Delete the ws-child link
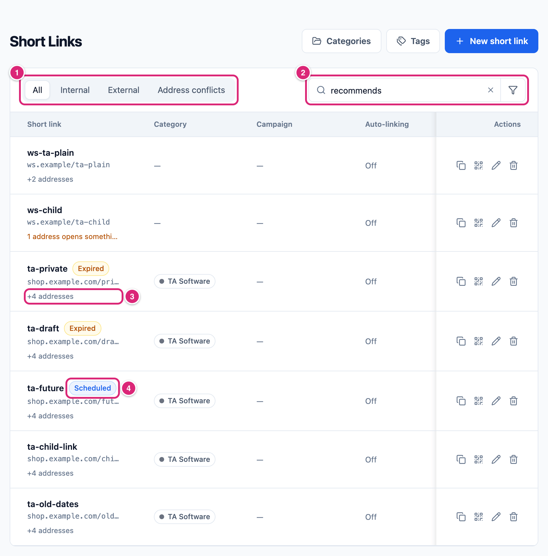This screenshot has height=556, width=548. (513, 223)
